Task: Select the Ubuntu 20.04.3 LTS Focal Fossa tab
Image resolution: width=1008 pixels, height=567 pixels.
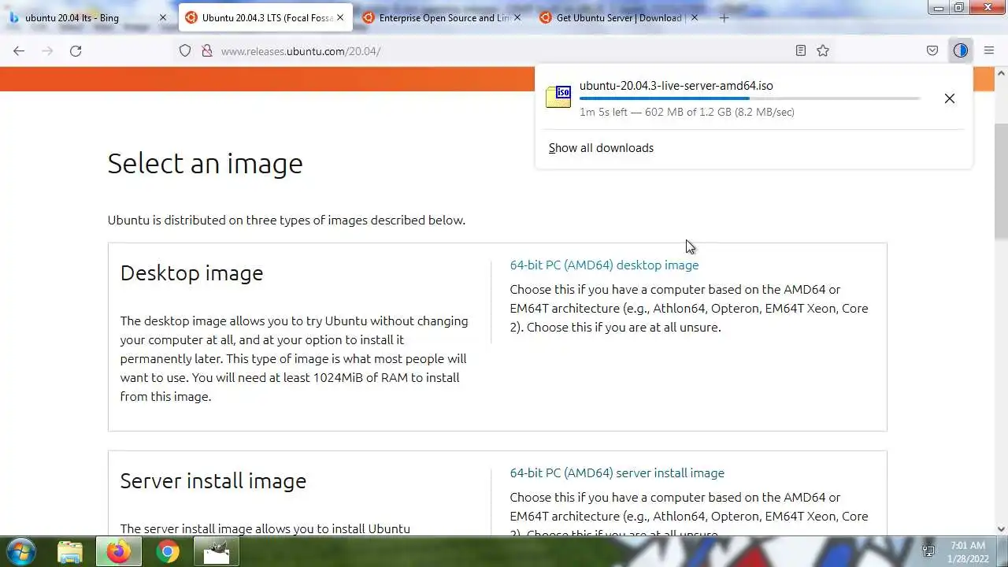Action: point(264,17)
